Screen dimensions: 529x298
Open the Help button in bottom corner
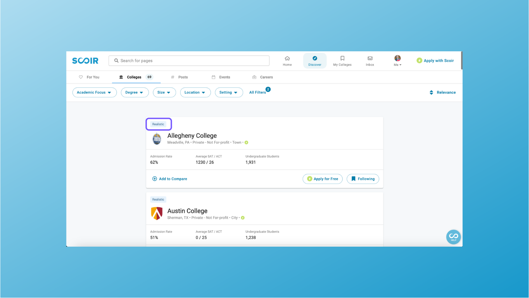click(x=453, y=237)
